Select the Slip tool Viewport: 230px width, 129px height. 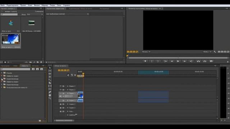pos(50,86)
